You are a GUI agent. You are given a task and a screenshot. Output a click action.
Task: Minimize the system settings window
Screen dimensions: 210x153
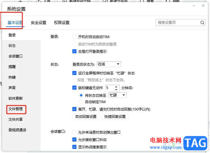point(194,6)
